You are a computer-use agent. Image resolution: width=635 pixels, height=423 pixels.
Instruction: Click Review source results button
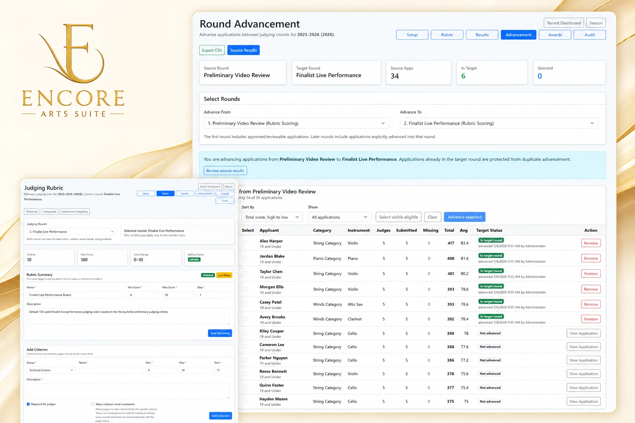(x=225, y=171)
